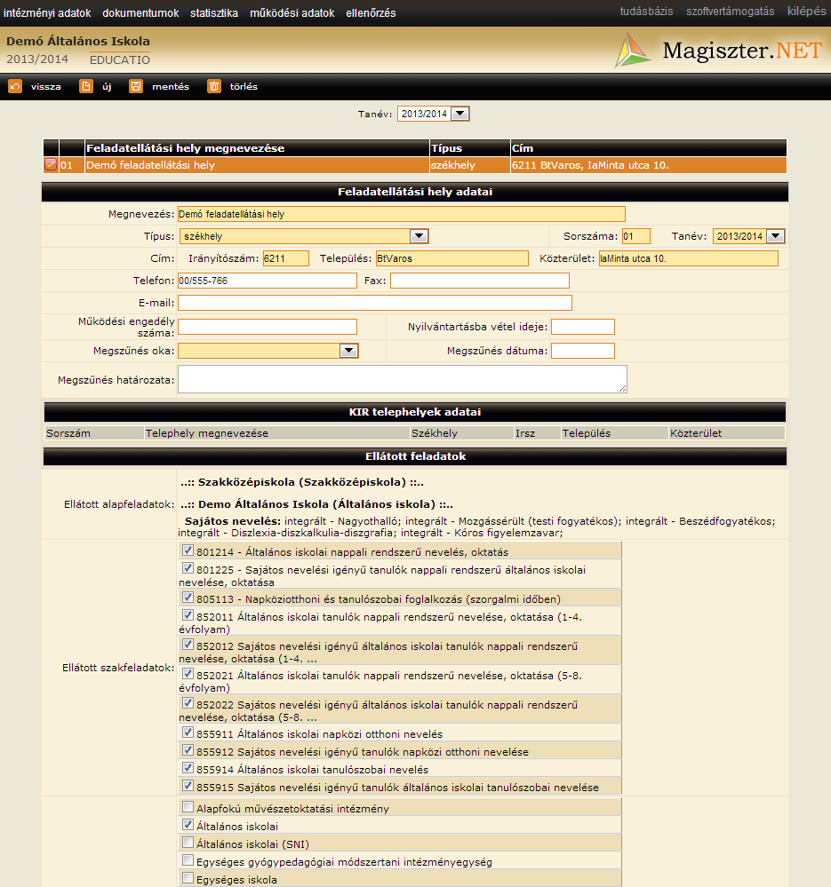Click the törlés button label
This screenshot has width=831, height=887.
(244, 86)
